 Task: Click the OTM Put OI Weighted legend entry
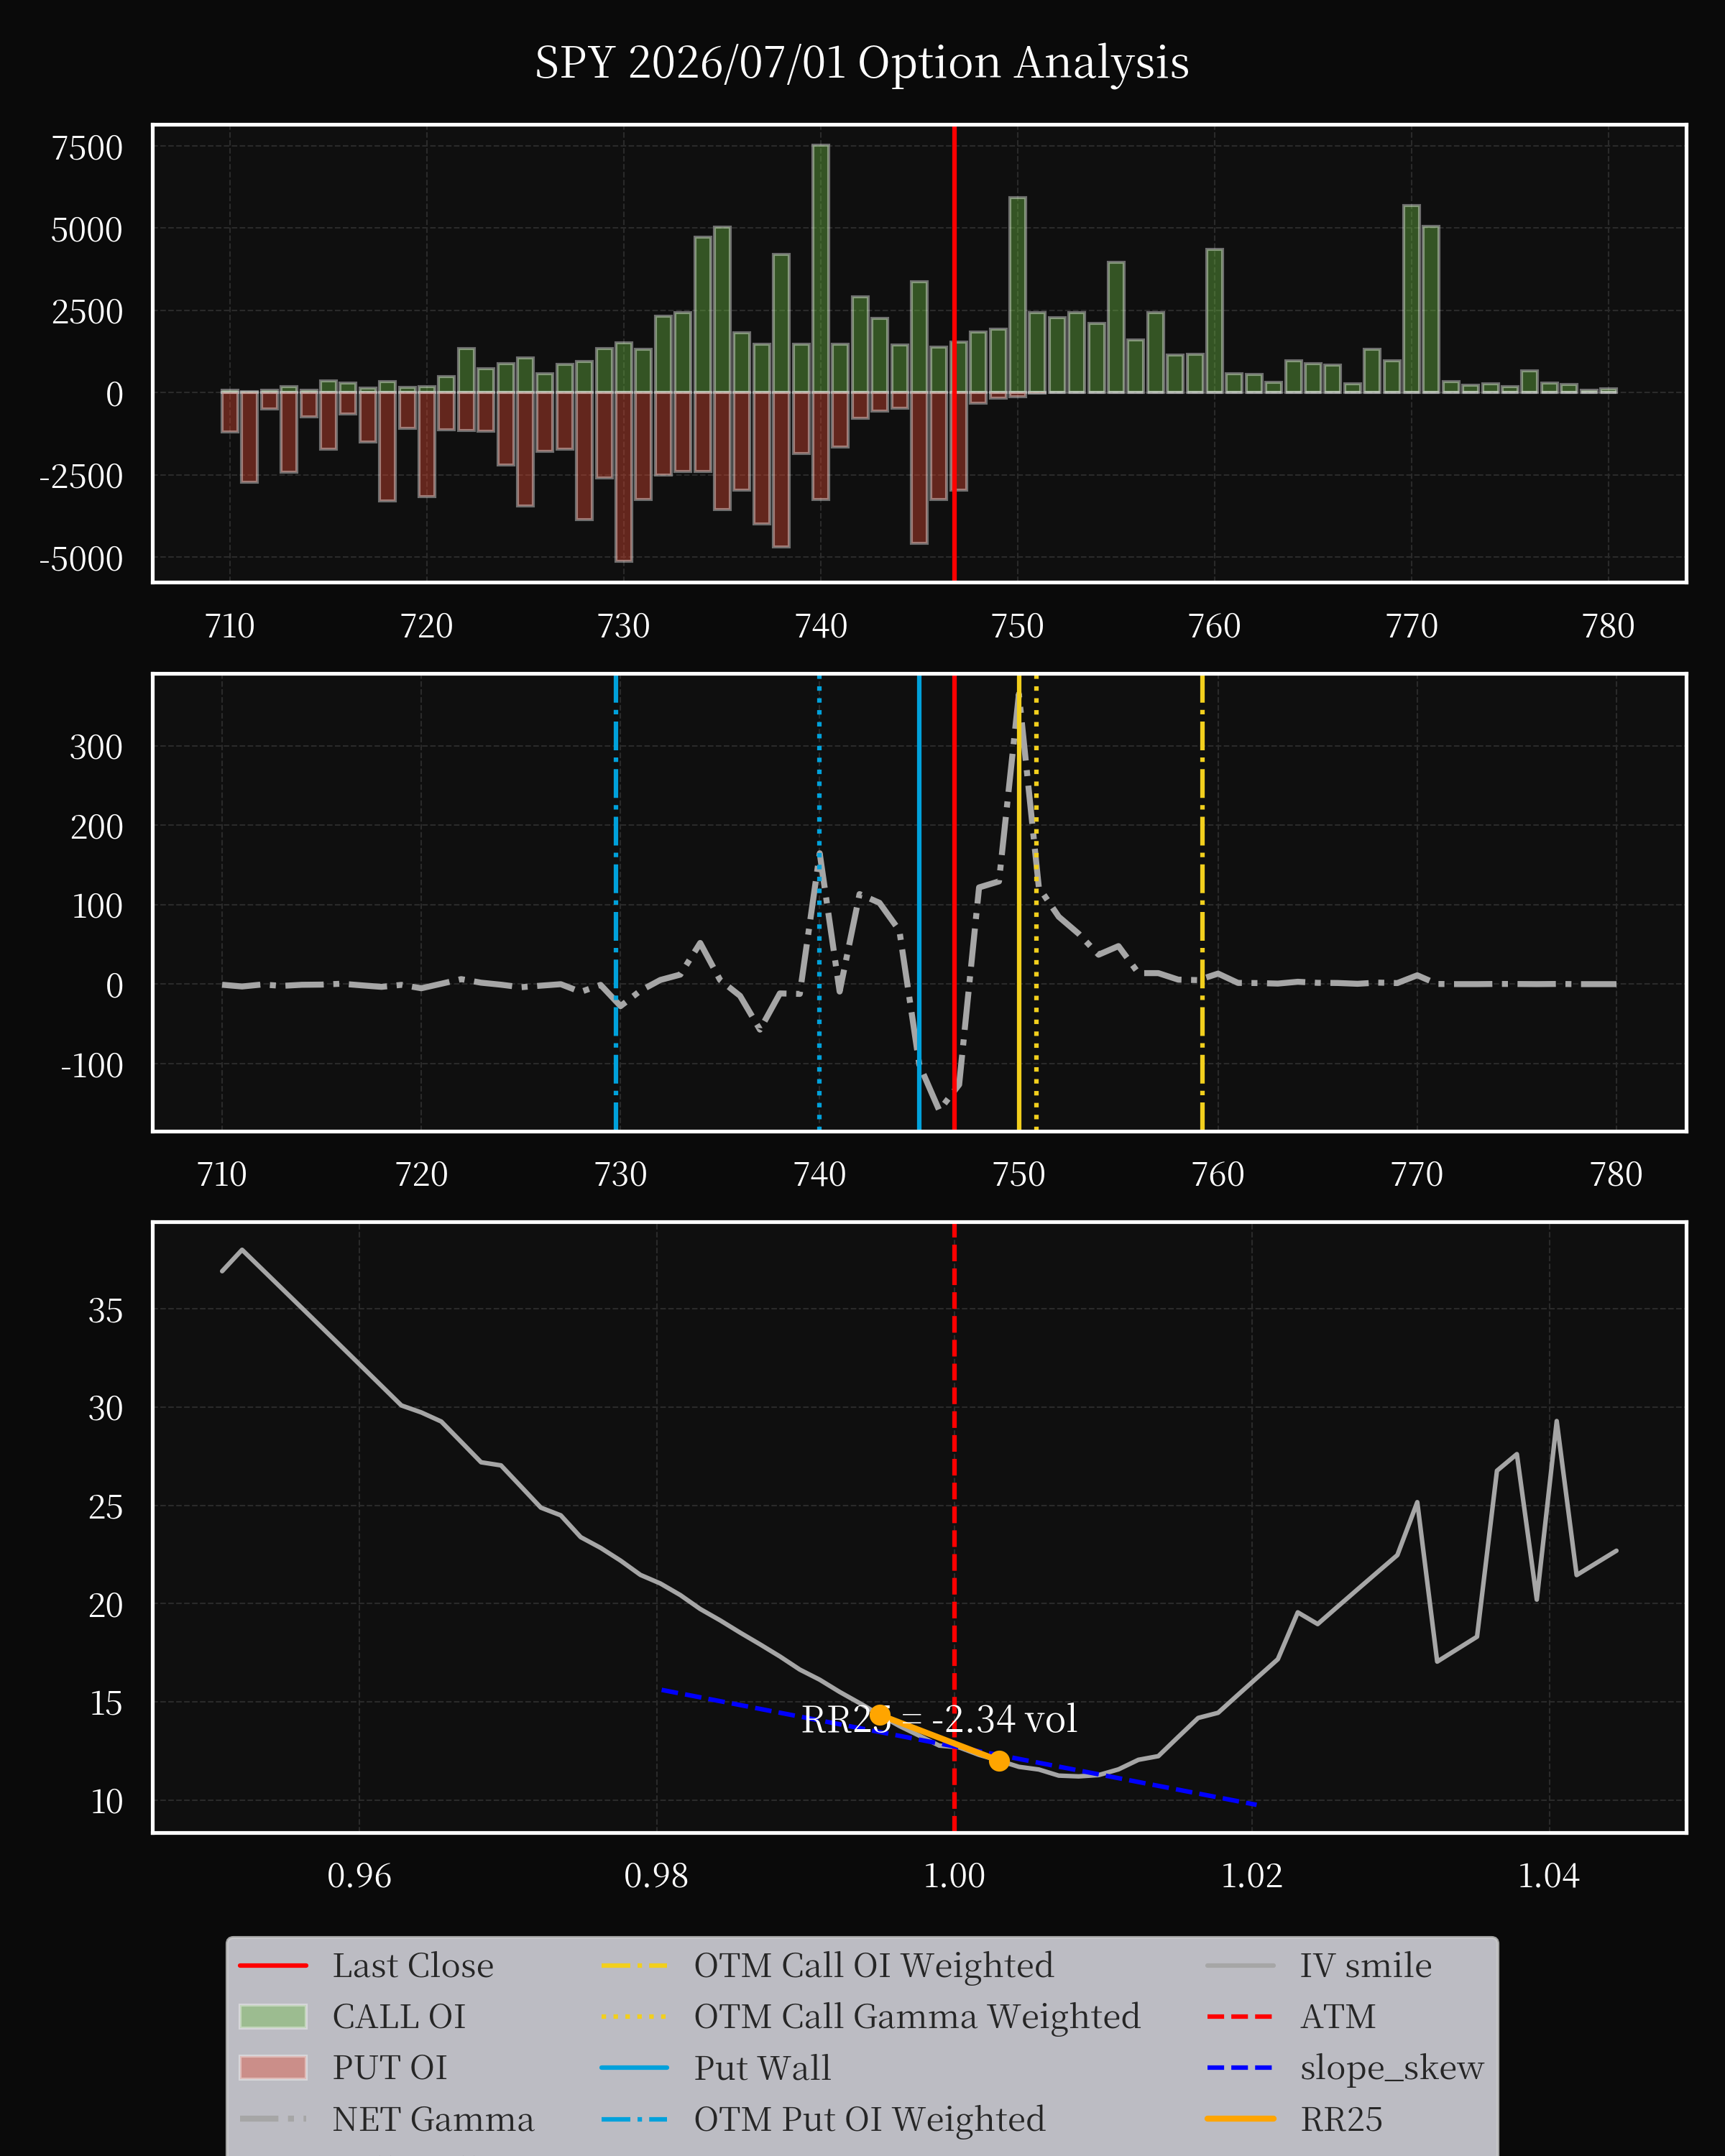pos(823,2119)
